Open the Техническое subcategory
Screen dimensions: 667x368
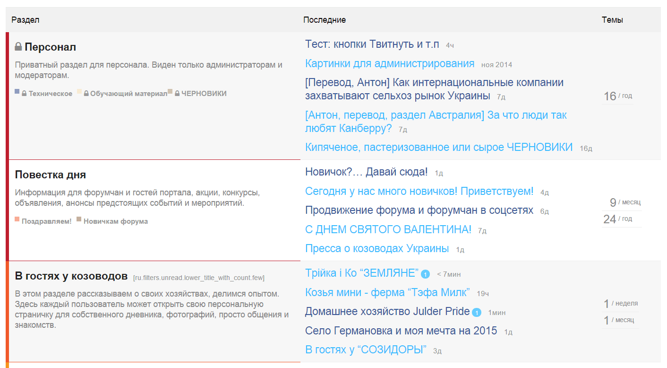click(50, 94)
